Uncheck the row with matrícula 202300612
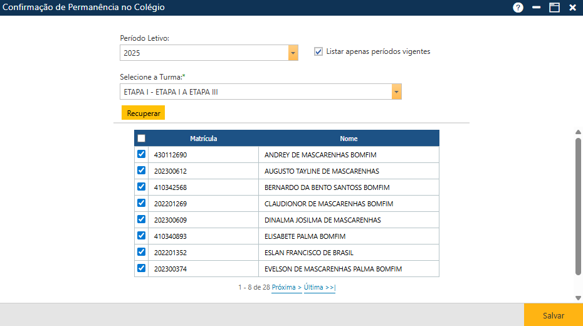The width and height of the screenshot is (583, 326). point(141,171)
